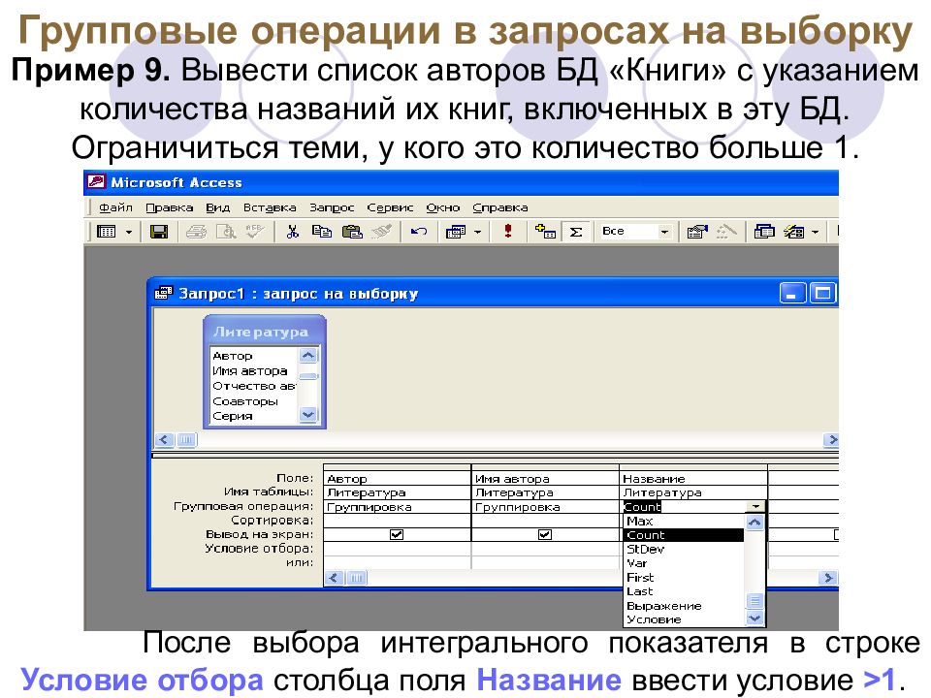This screenshot has height=698, width=931.
Task: Click the Cut scissors icon
Action: click(291, 232)
